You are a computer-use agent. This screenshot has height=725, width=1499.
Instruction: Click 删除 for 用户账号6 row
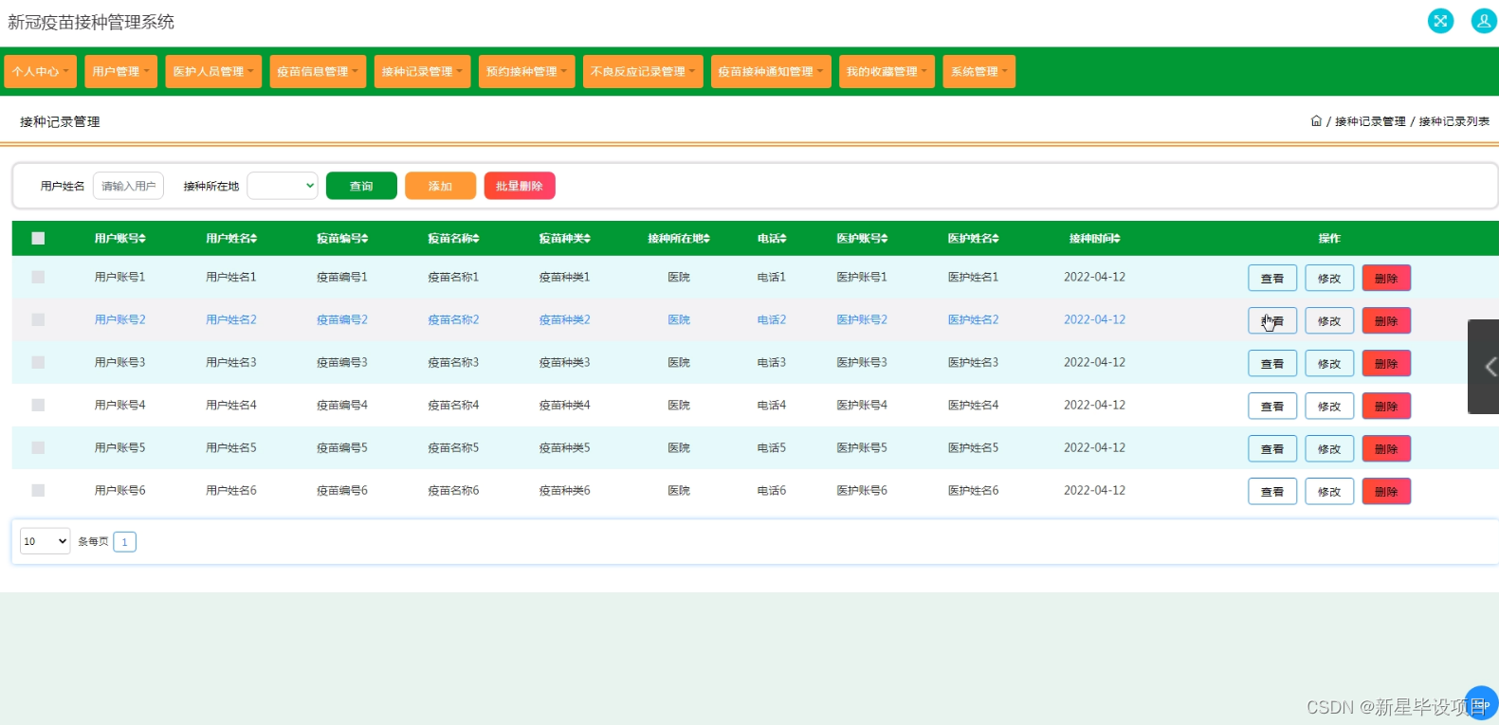coord(1386,491)
